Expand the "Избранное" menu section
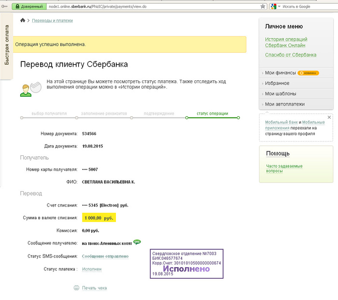 click(277, 83)
